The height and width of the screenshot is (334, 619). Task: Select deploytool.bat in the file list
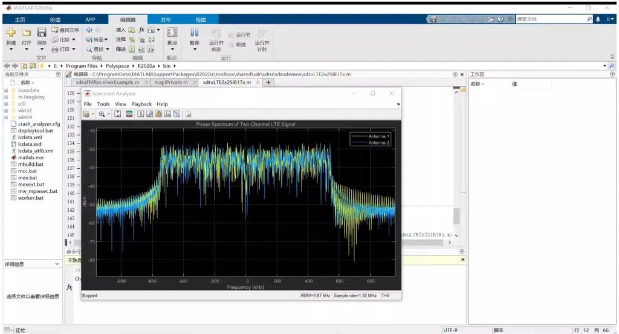36,131
